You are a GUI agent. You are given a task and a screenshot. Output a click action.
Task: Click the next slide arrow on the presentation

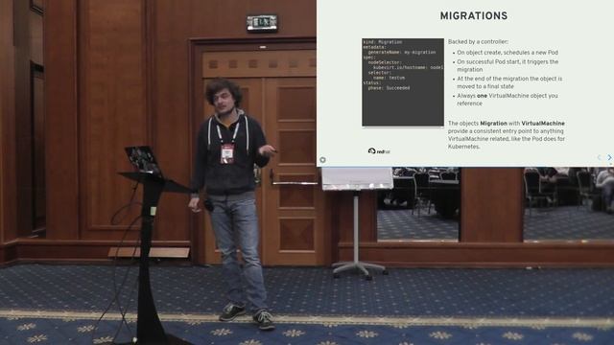pyautogui.click(x=609, y=157)
